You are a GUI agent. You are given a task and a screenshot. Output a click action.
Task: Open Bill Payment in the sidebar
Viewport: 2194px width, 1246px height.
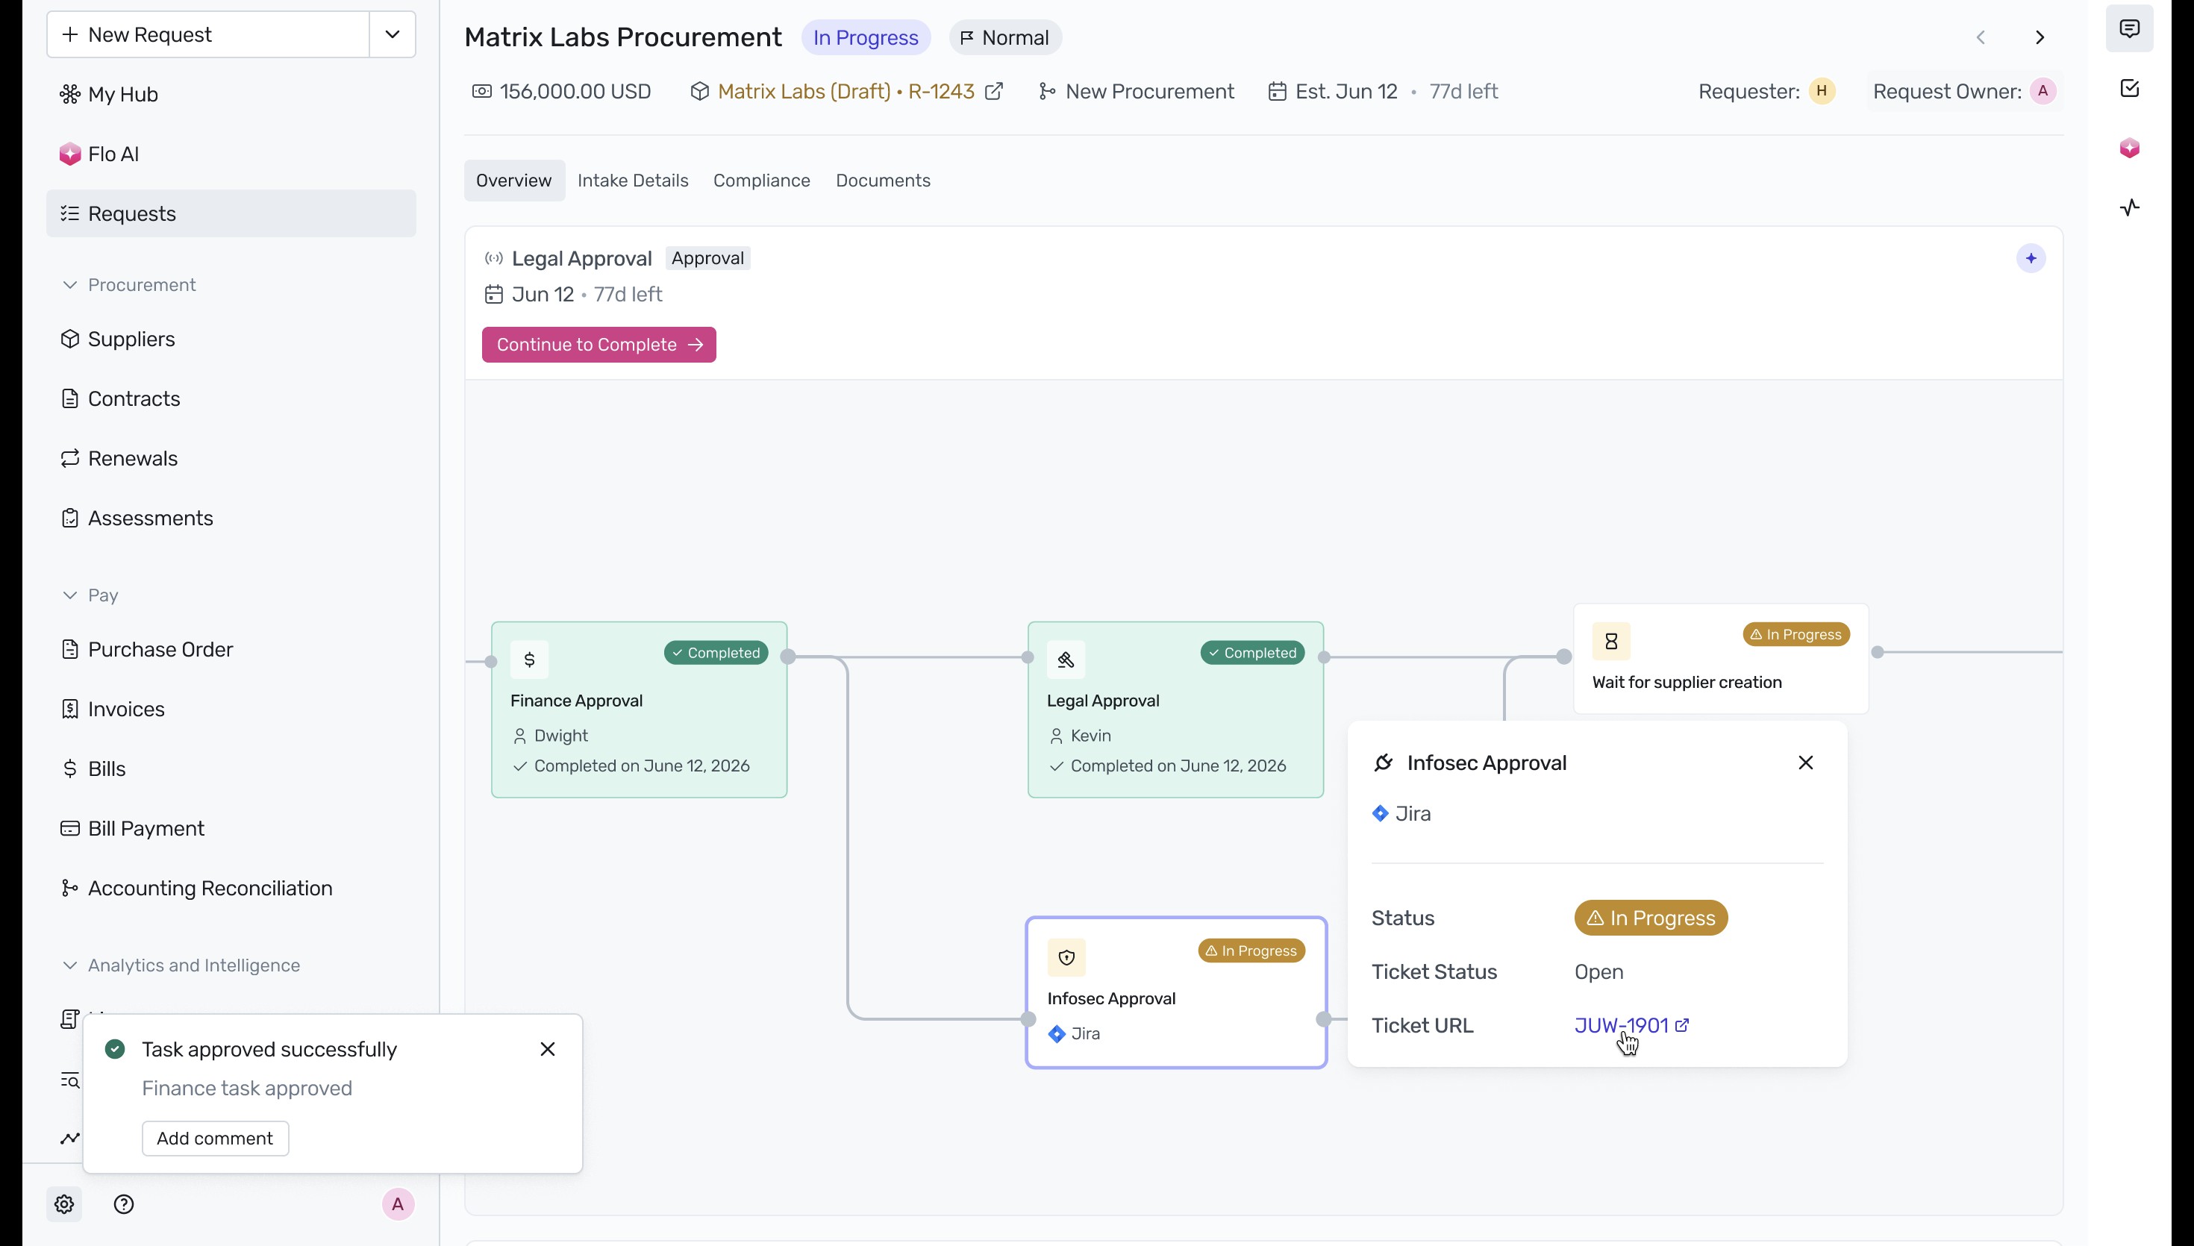pyautogui.click(x=231, y=828)
